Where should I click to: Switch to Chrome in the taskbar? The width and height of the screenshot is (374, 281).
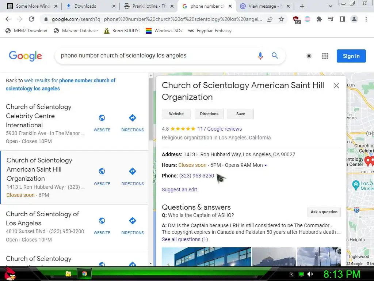click(x=84, y=274)
